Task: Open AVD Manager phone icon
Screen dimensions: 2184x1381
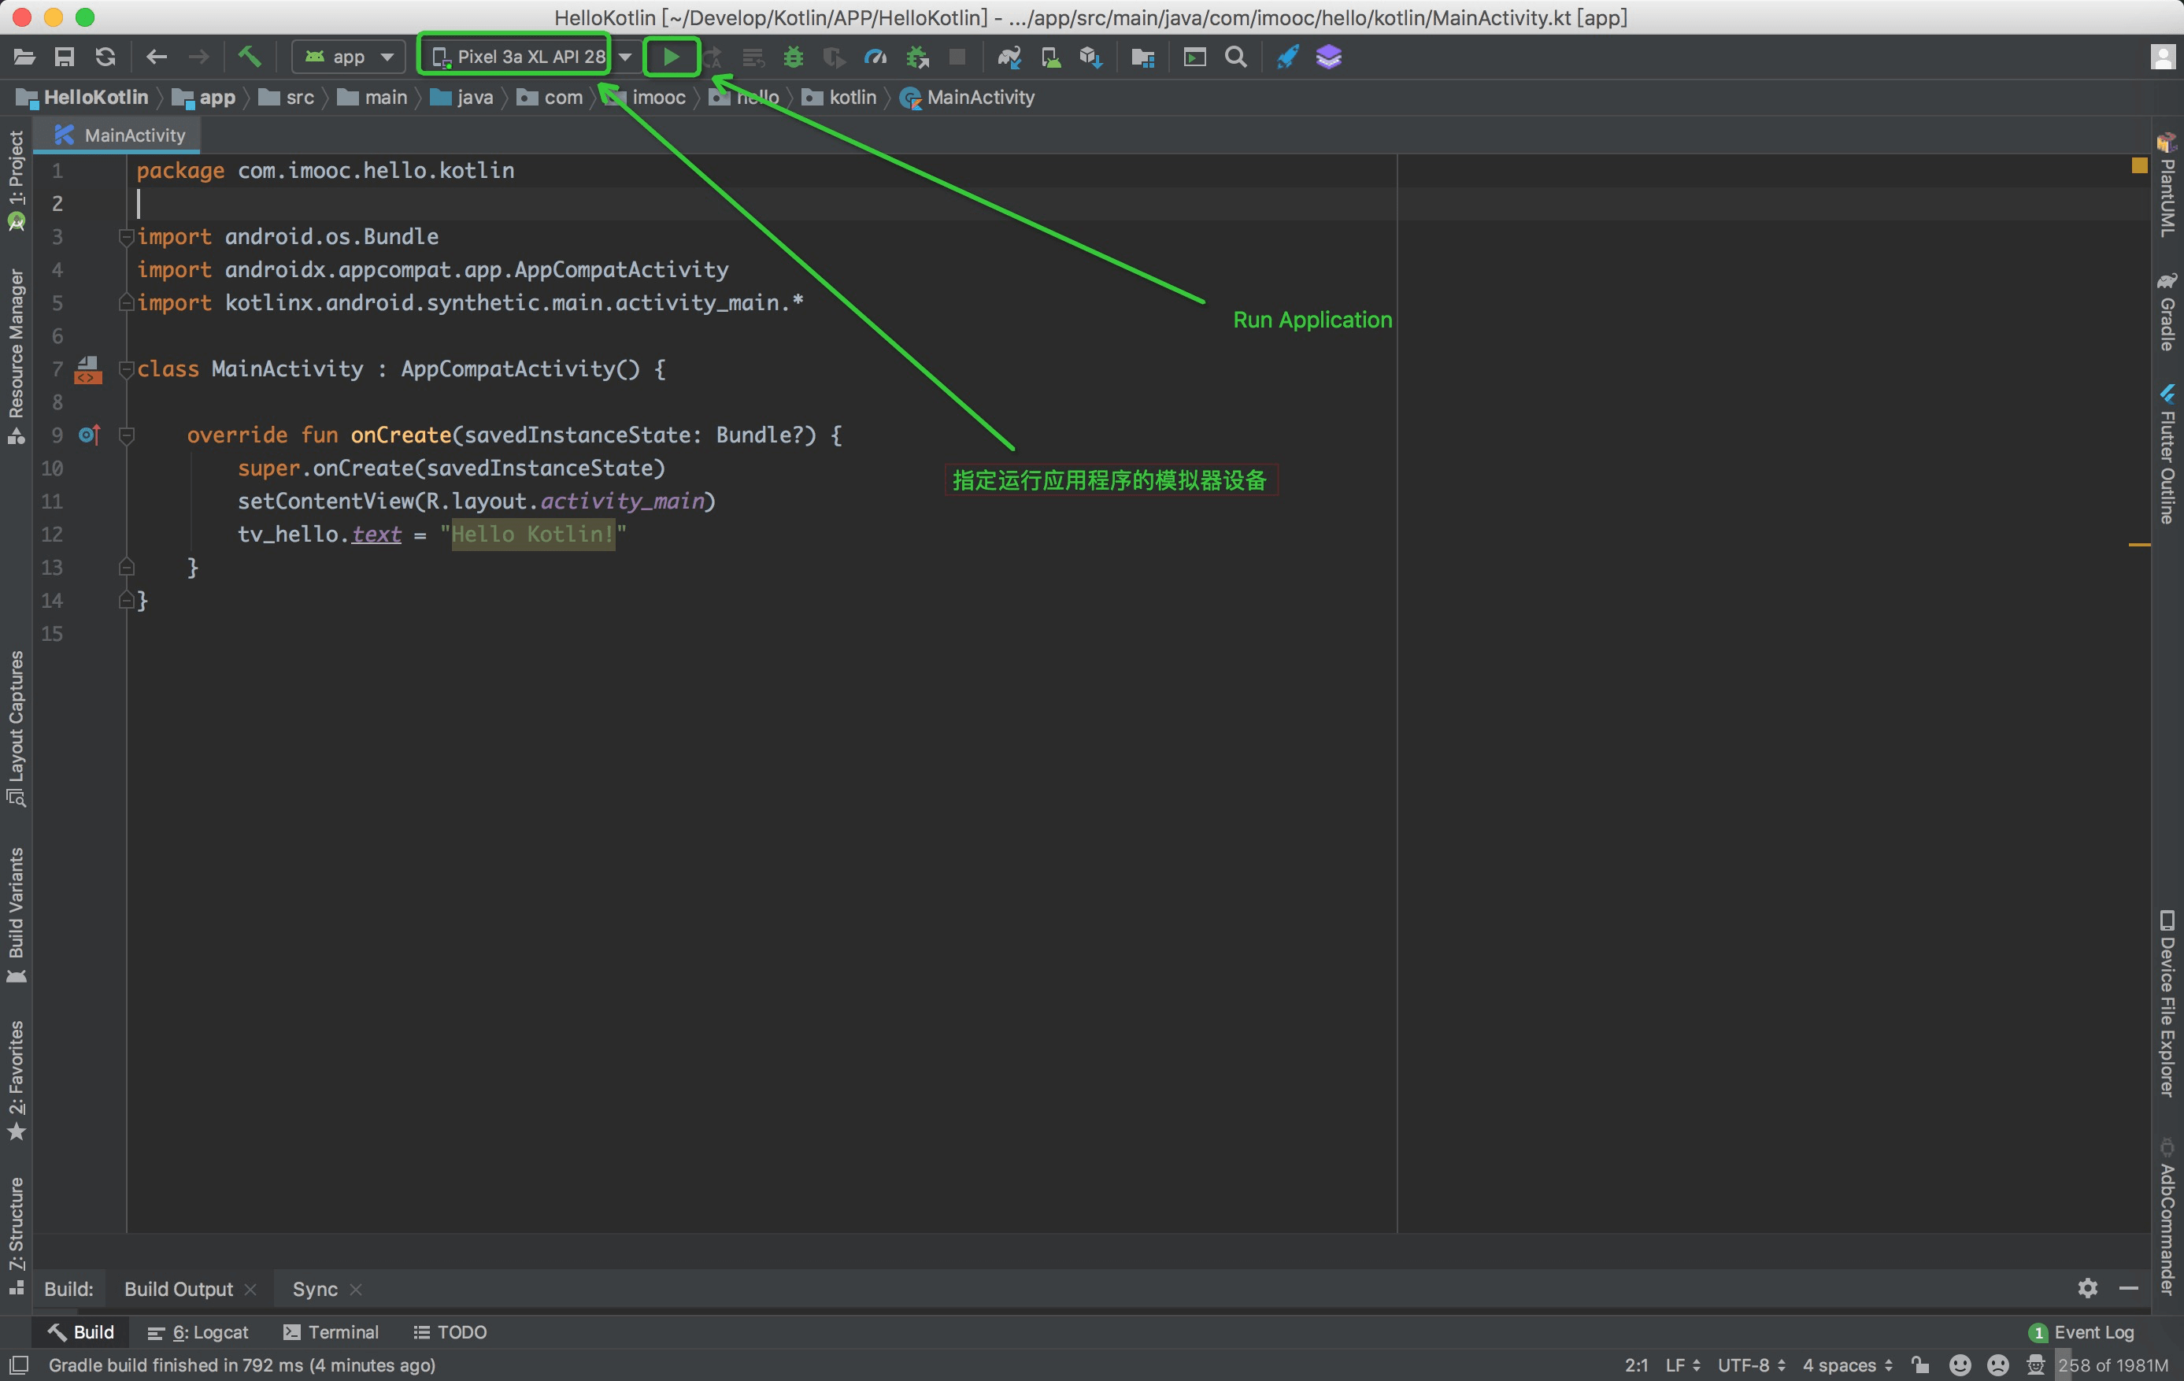Action: (1050, 57)
